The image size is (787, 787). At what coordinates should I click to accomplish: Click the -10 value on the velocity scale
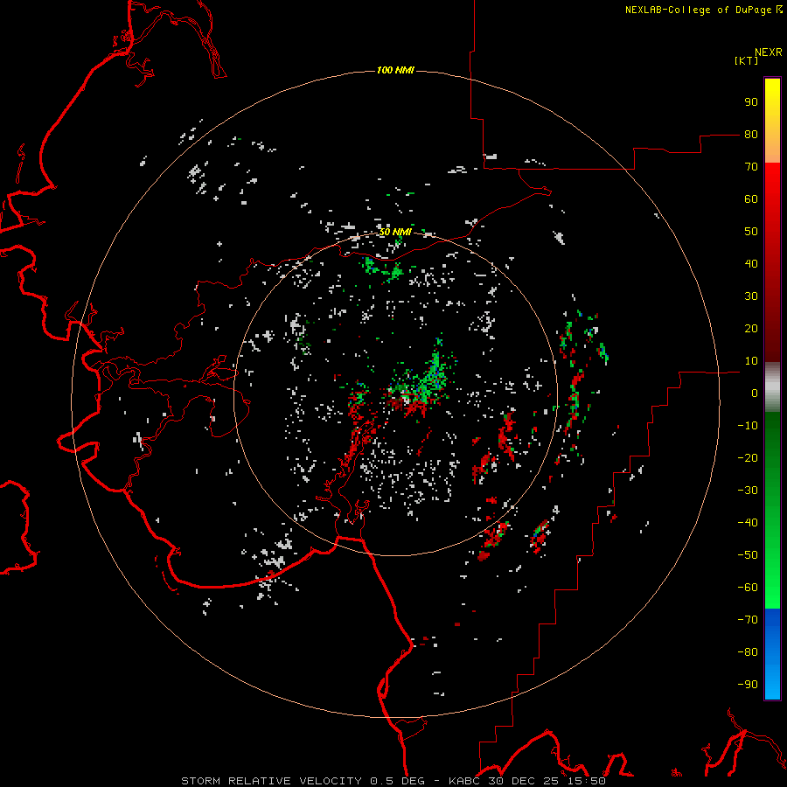(x=748, y=426)
